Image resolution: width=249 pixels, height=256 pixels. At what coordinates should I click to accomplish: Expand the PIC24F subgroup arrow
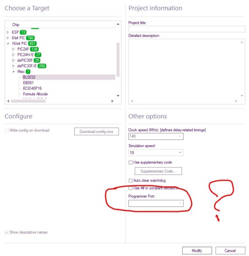click(x=14, y=49)
